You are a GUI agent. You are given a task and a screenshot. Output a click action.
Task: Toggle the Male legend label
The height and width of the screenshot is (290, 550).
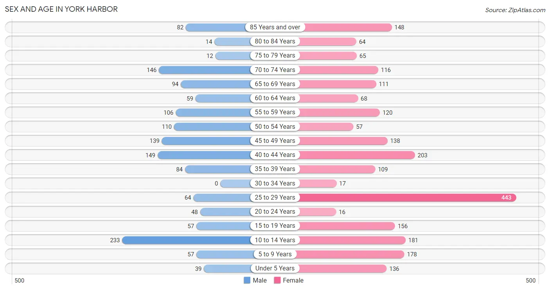click(260, 280)
